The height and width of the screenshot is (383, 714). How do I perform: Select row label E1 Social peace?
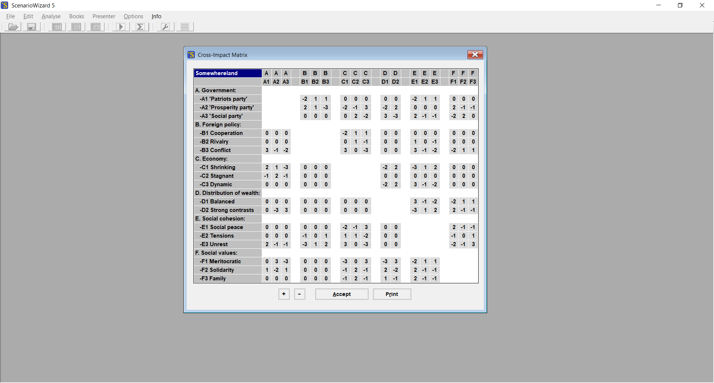[228, 227]
